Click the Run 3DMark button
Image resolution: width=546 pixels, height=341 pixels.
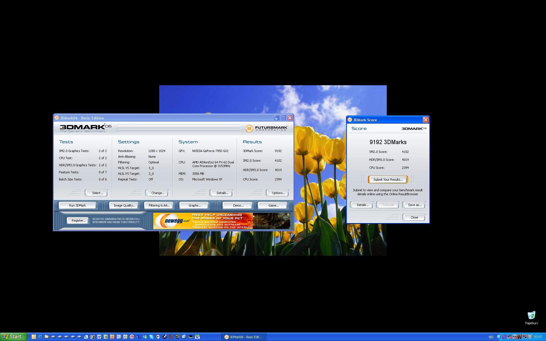[x=77, y=205]
